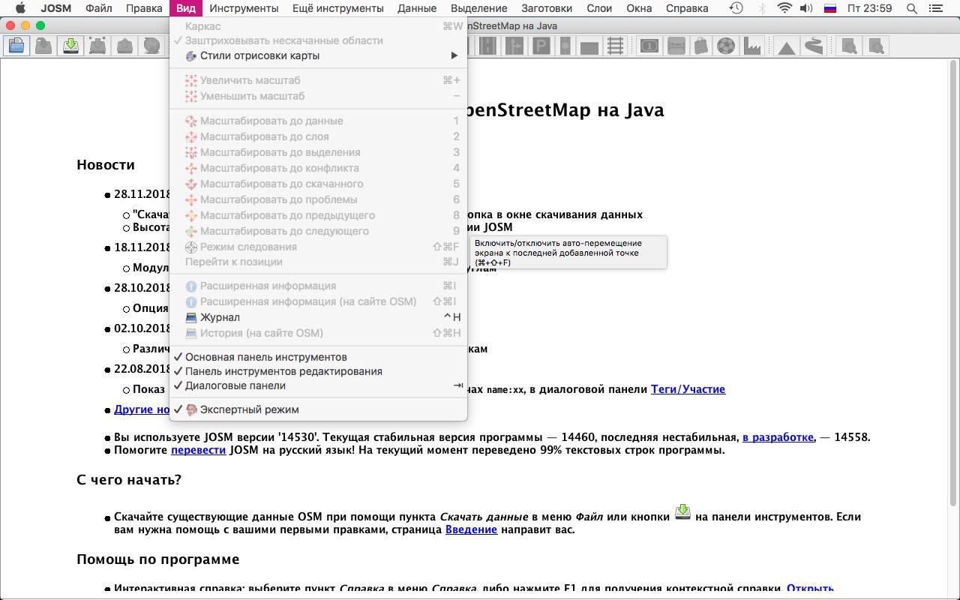Open the Файл menu
This screenshot has height=600, width=960.
pos(99,8)
